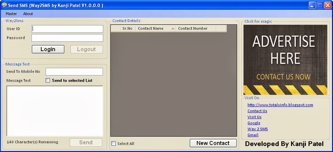
Task: Click the 'Developed By Kanji Patel' text
Action: click(284, 144)
